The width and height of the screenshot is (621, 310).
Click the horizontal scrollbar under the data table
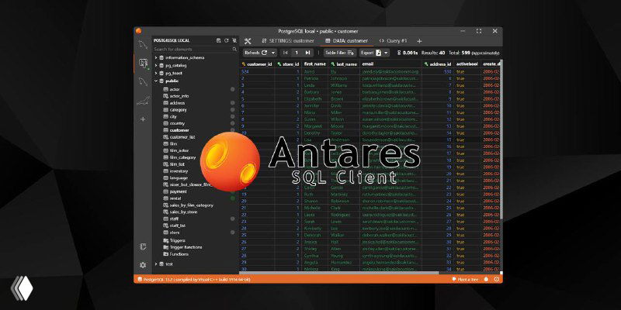[x=340, y=273]
